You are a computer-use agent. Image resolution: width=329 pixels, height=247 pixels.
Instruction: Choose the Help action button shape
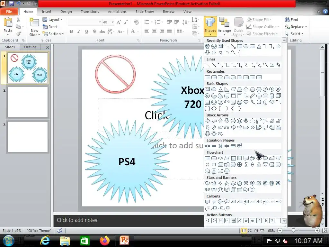(x=272, y=221)
